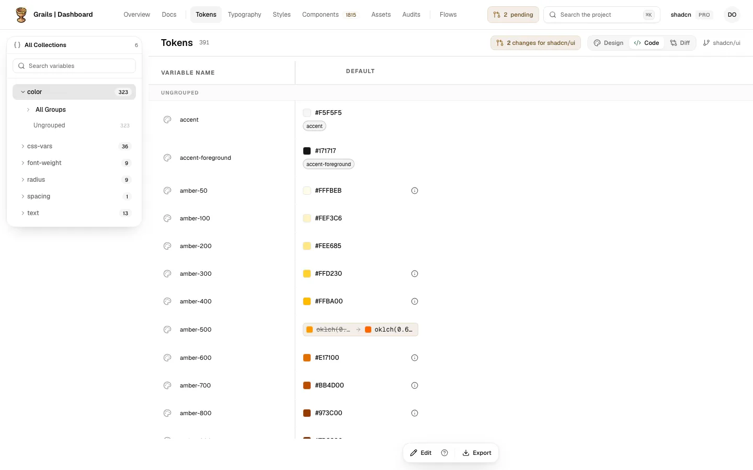Image resolution: width=753 pixels, height=470 pixels.
Task: Open info icon for #973C00 value
Action: pyautogui.click(x=415, y=413)
